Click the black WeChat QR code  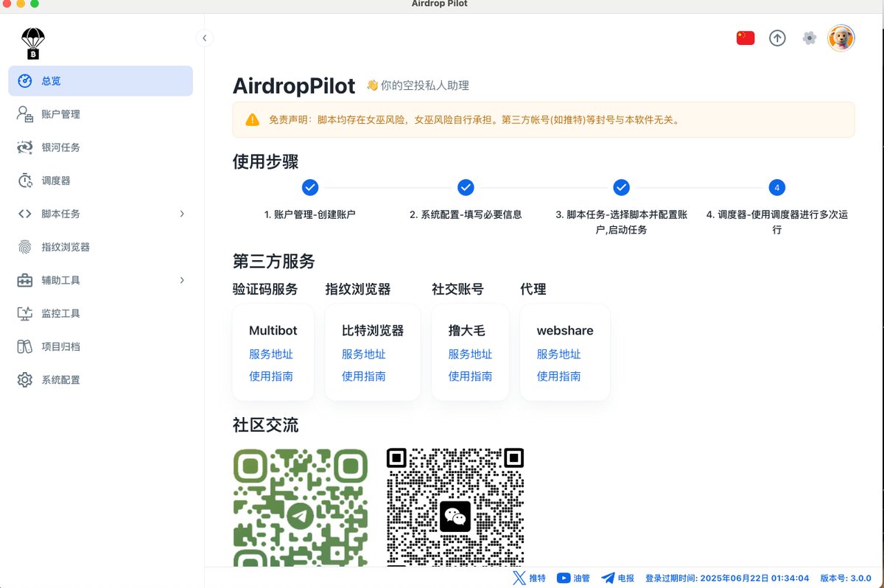click(455, 507)
